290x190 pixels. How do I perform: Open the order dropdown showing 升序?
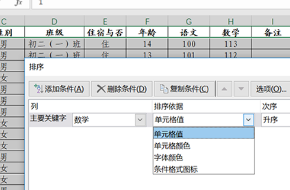coord(276,120)
